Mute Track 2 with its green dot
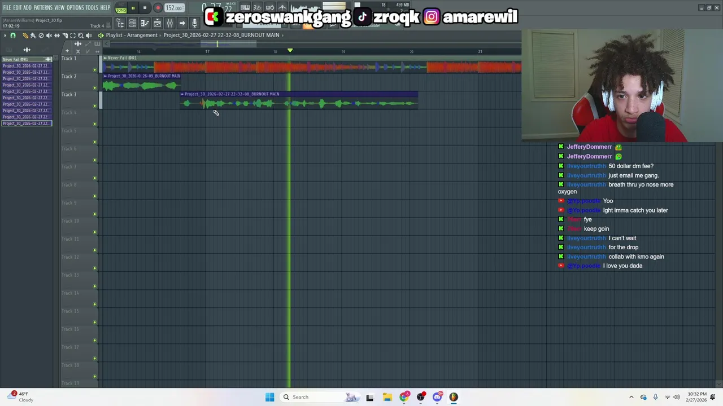The height and width of the screenshot is (406, 723). click(x=94, y=88)
